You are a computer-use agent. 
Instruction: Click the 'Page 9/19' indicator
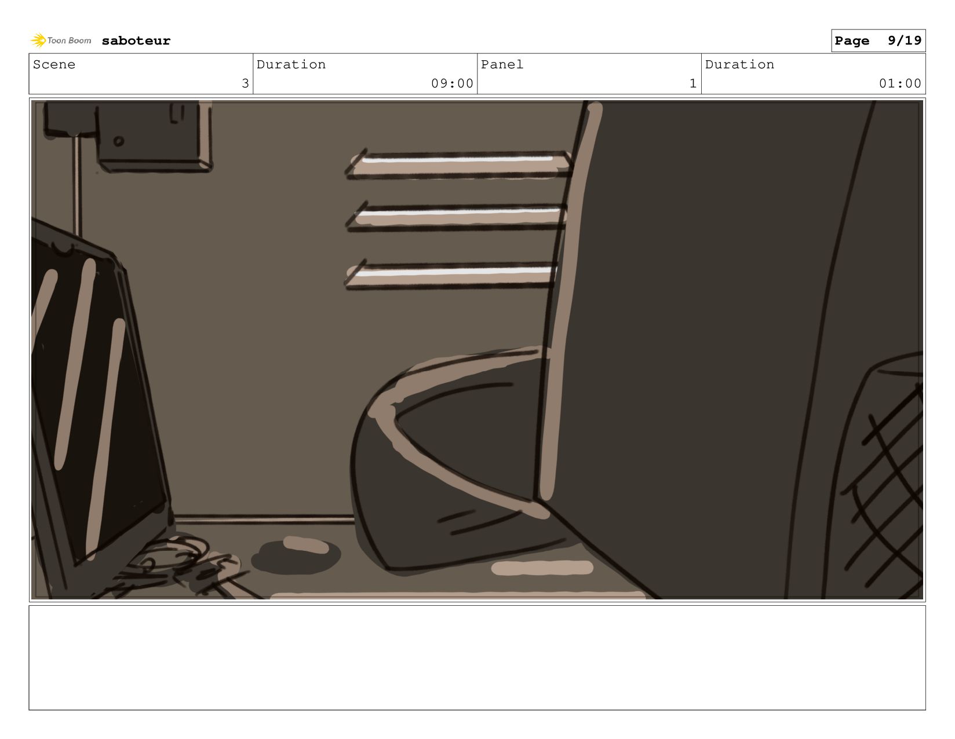[878, 41]
